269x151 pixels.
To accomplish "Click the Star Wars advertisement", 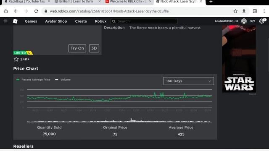I will point(239,59).
